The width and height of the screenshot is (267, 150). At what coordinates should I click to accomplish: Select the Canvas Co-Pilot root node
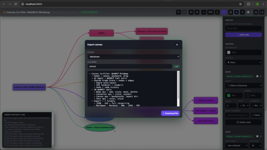29,87
